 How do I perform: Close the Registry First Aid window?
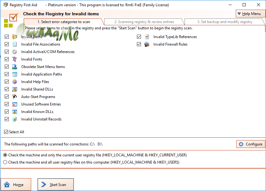pyautogui.click(x=259, y=5)
